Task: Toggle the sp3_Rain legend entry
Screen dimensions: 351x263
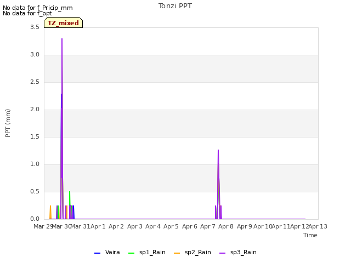Action: point(237,252)
